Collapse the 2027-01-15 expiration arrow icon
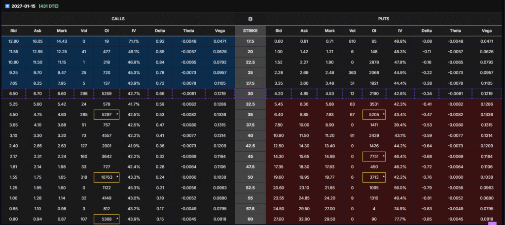Viewport: 505px width, 225px height. coord(6,7)
